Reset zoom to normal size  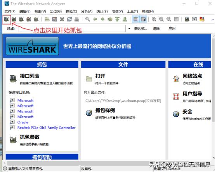coord(169,19)
